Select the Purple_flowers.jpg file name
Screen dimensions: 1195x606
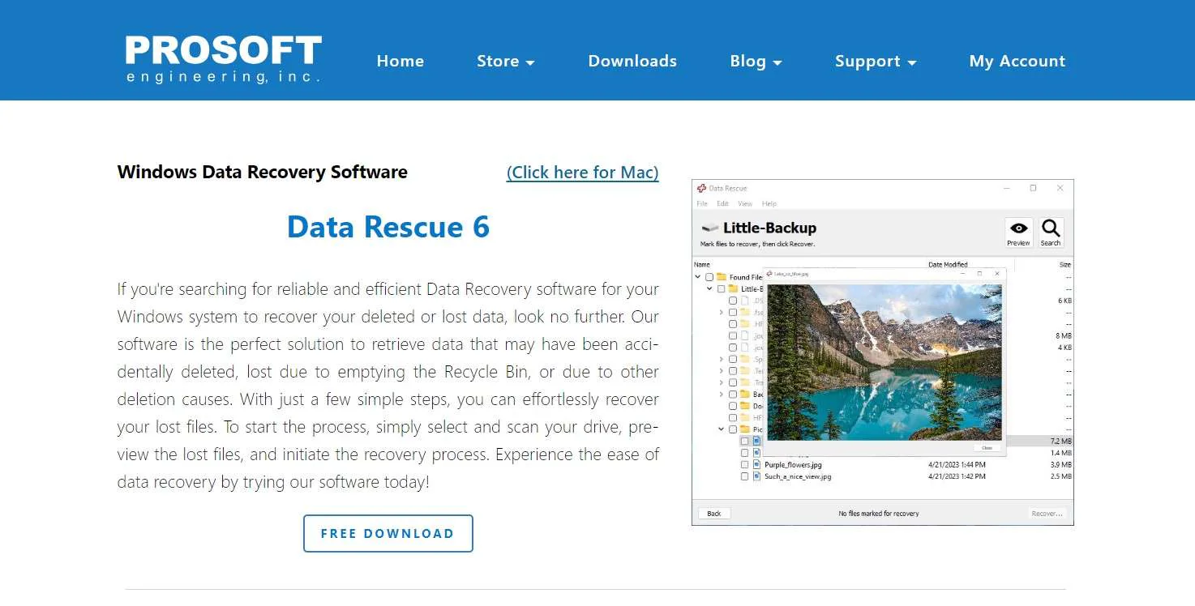tap(793, 465)
